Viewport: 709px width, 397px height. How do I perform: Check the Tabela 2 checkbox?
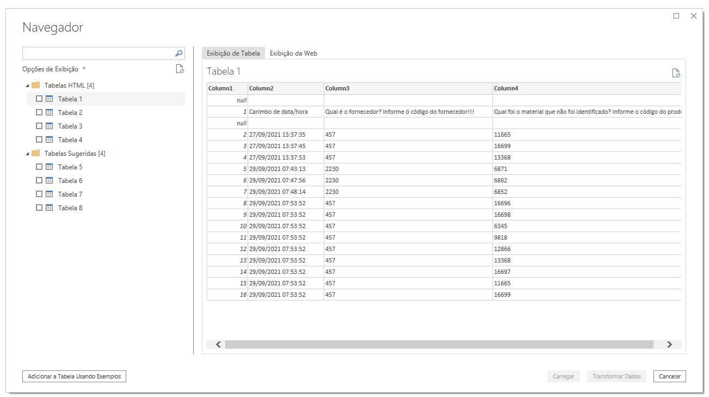(x=39, y=113)
